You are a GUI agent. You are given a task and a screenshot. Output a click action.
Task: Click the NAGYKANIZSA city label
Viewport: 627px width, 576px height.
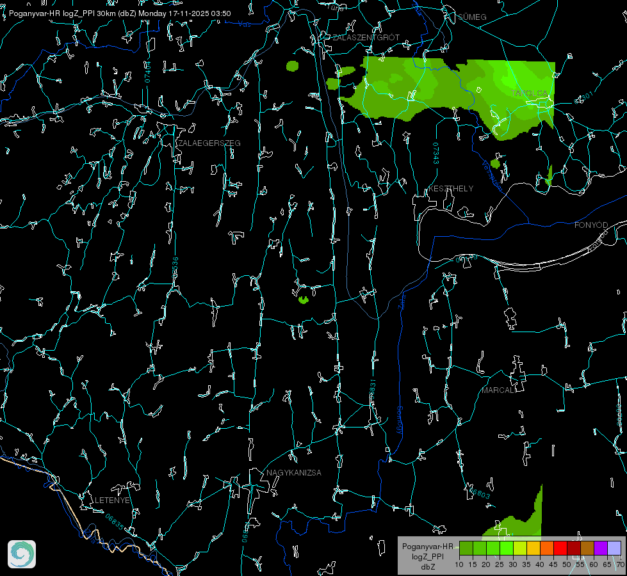click(x=294, y=473)
